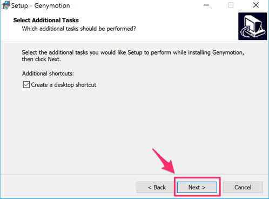Image resolution: width=269 pixels, height=199 pixels.
Task: Click the 'Additional shortcuts:' label
Action: click(x=48, y=74)
